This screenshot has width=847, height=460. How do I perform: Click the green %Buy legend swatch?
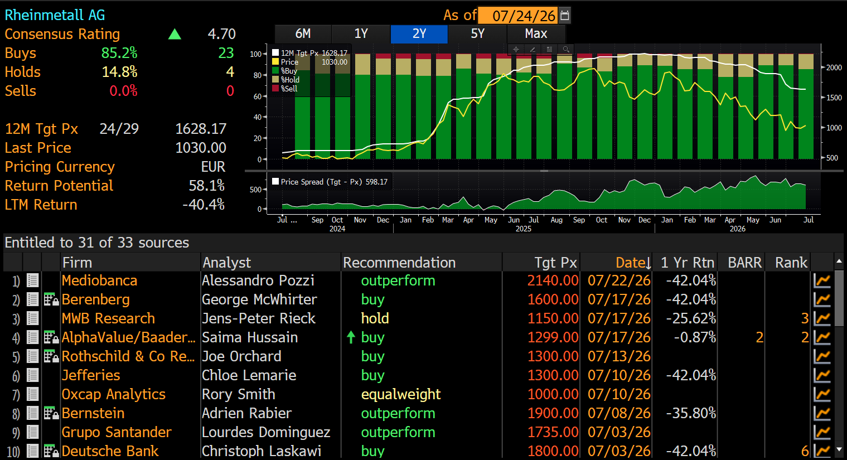click(275, 71)
